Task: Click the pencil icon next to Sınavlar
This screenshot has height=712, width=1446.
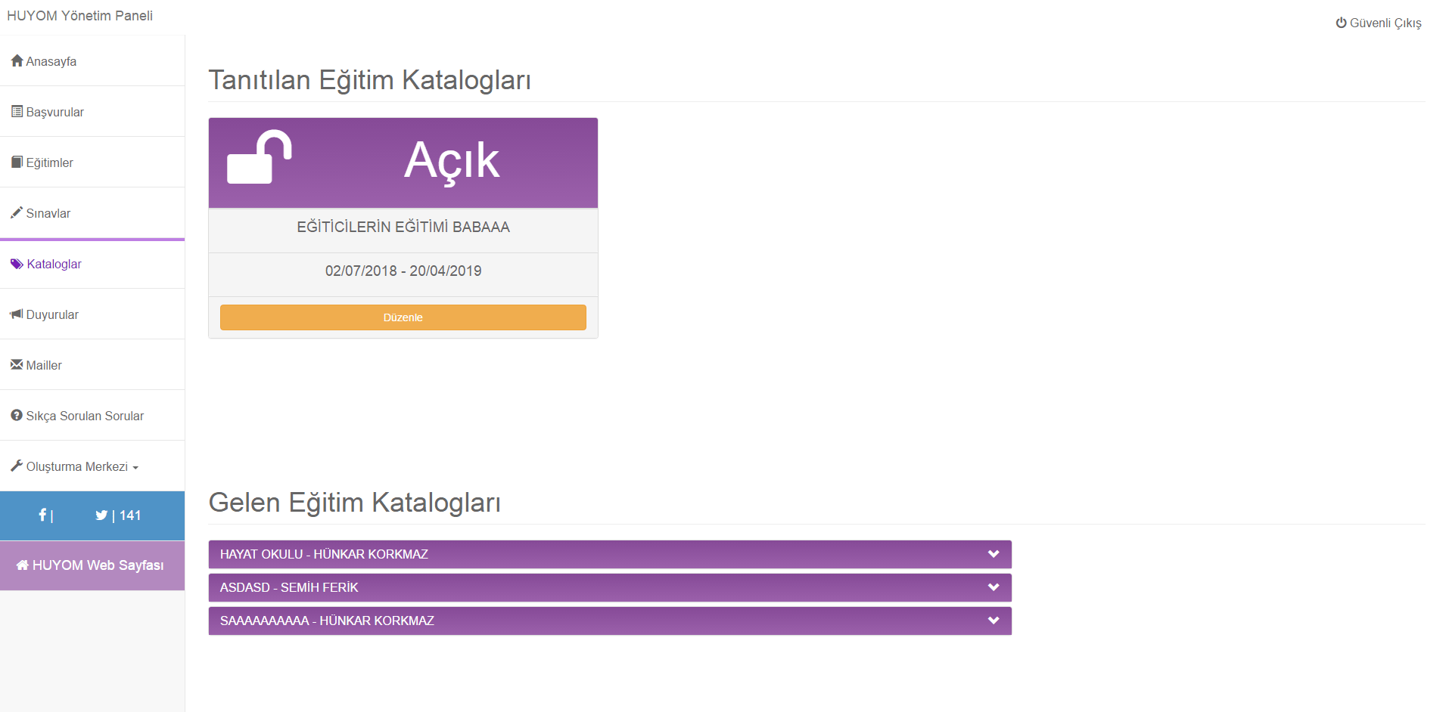Action: (x=17, y=212)
